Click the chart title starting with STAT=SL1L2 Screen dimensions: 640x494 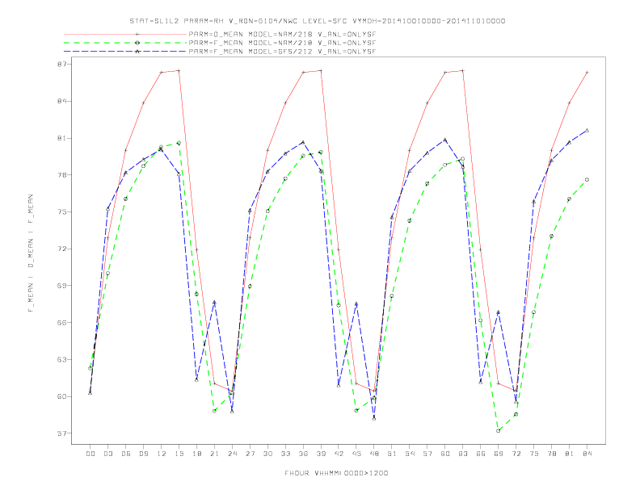[x=318, y=21]
